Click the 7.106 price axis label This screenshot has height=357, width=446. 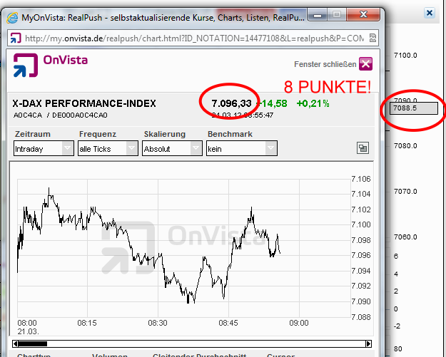point(361,179)
